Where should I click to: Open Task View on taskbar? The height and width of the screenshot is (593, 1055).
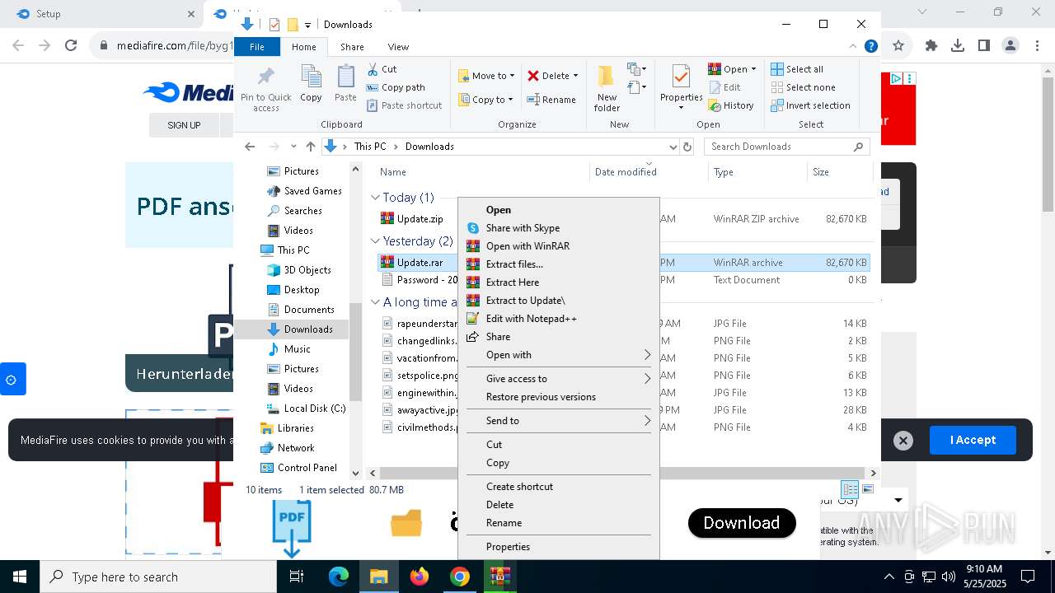(297, 577)
